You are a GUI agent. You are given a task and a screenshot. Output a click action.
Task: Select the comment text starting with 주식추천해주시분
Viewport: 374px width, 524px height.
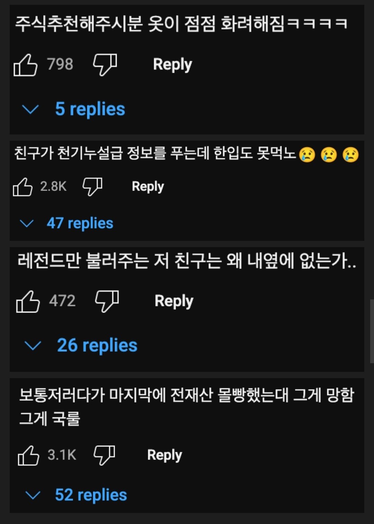[x=181, y=24]
